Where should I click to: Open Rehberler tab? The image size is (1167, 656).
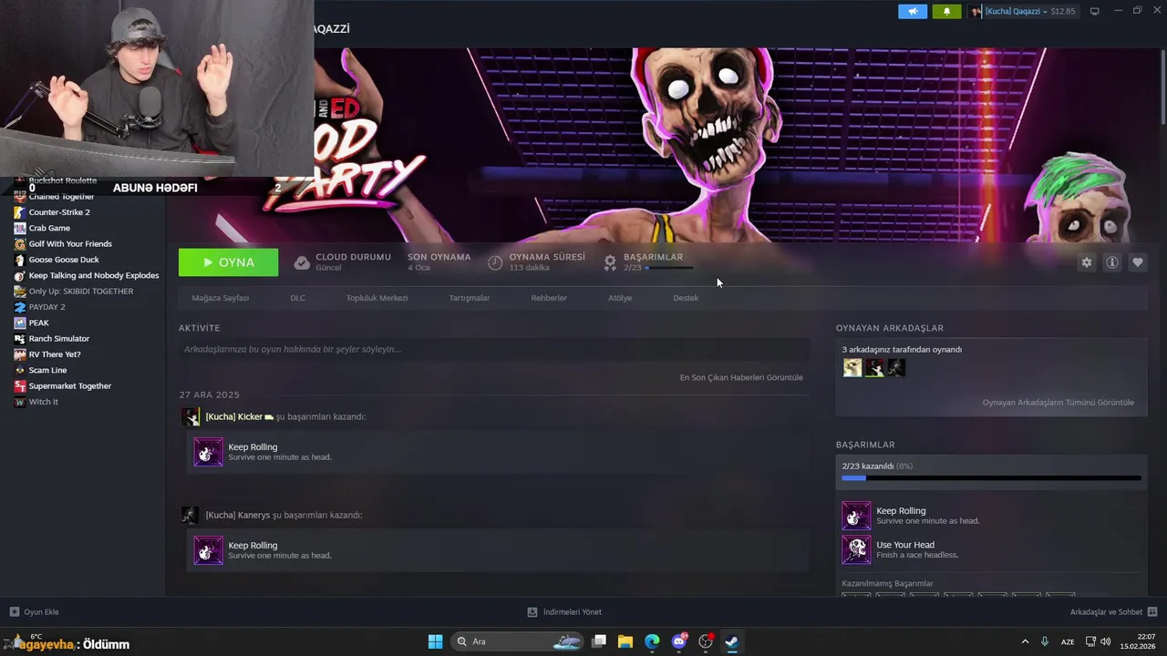549,298
